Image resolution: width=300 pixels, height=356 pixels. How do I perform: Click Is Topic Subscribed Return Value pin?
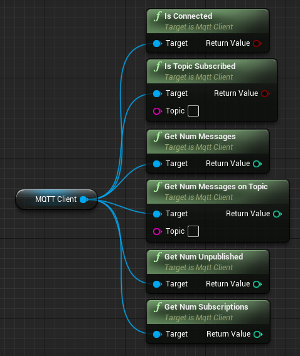[265, 93]
